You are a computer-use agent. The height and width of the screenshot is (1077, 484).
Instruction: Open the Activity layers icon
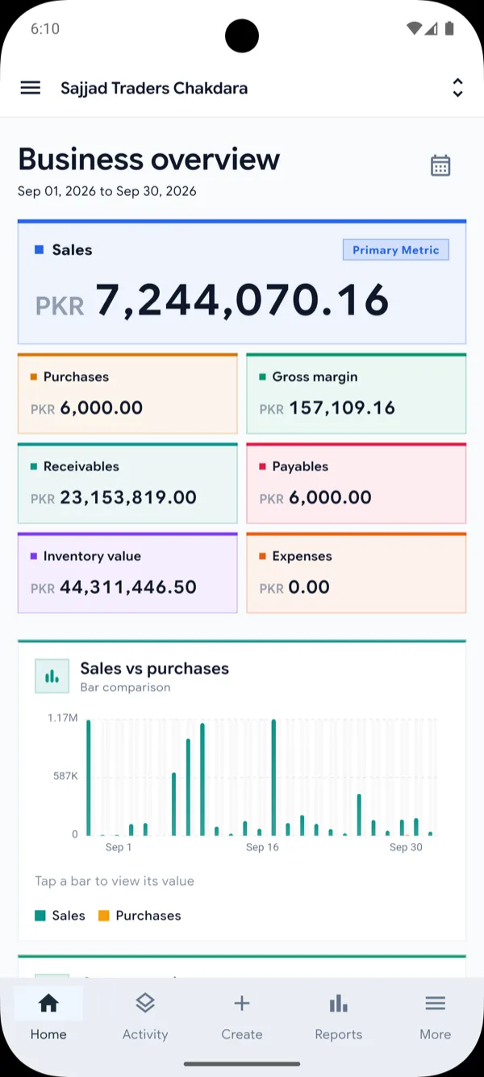tap(145, 1003)
